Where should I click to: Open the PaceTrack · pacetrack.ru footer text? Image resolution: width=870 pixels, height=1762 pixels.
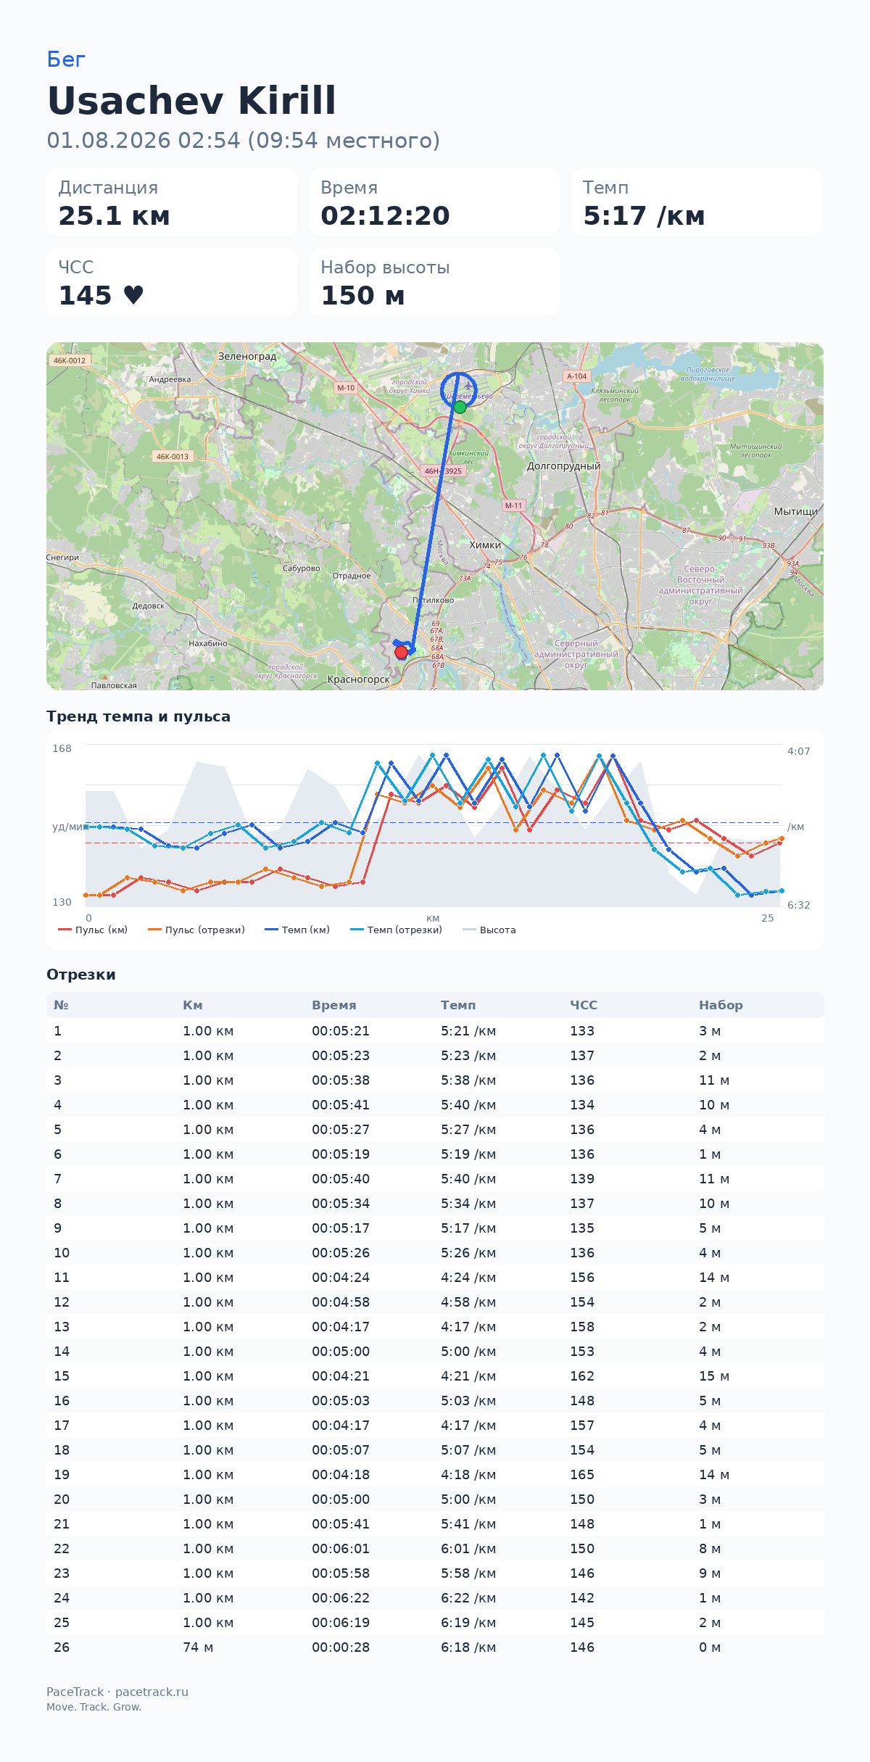[x=117, y=1692]
